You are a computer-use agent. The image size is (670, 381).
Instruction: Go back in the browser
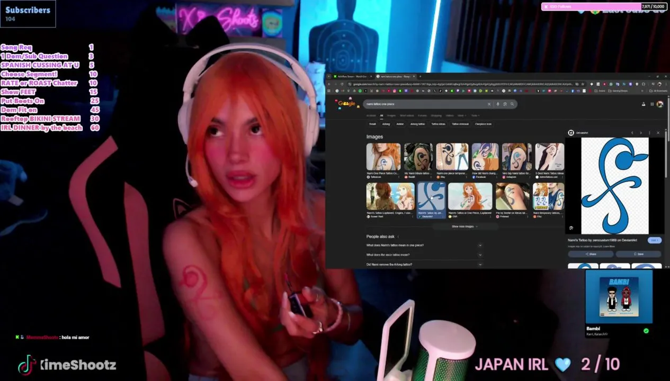[x=329, y=84]
